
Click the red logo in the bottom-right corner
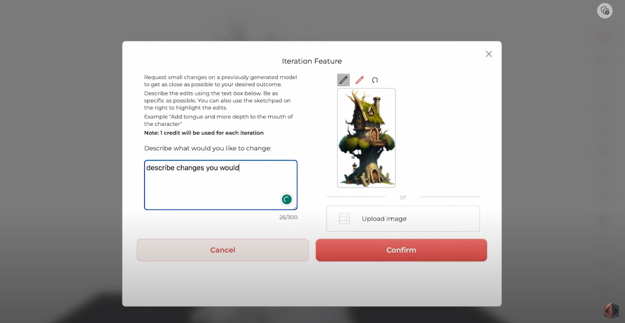pyautogui.click(x=611, y=311)
